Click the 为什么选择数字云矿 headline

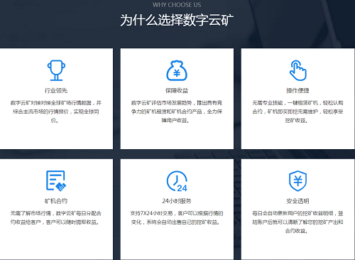177,20
